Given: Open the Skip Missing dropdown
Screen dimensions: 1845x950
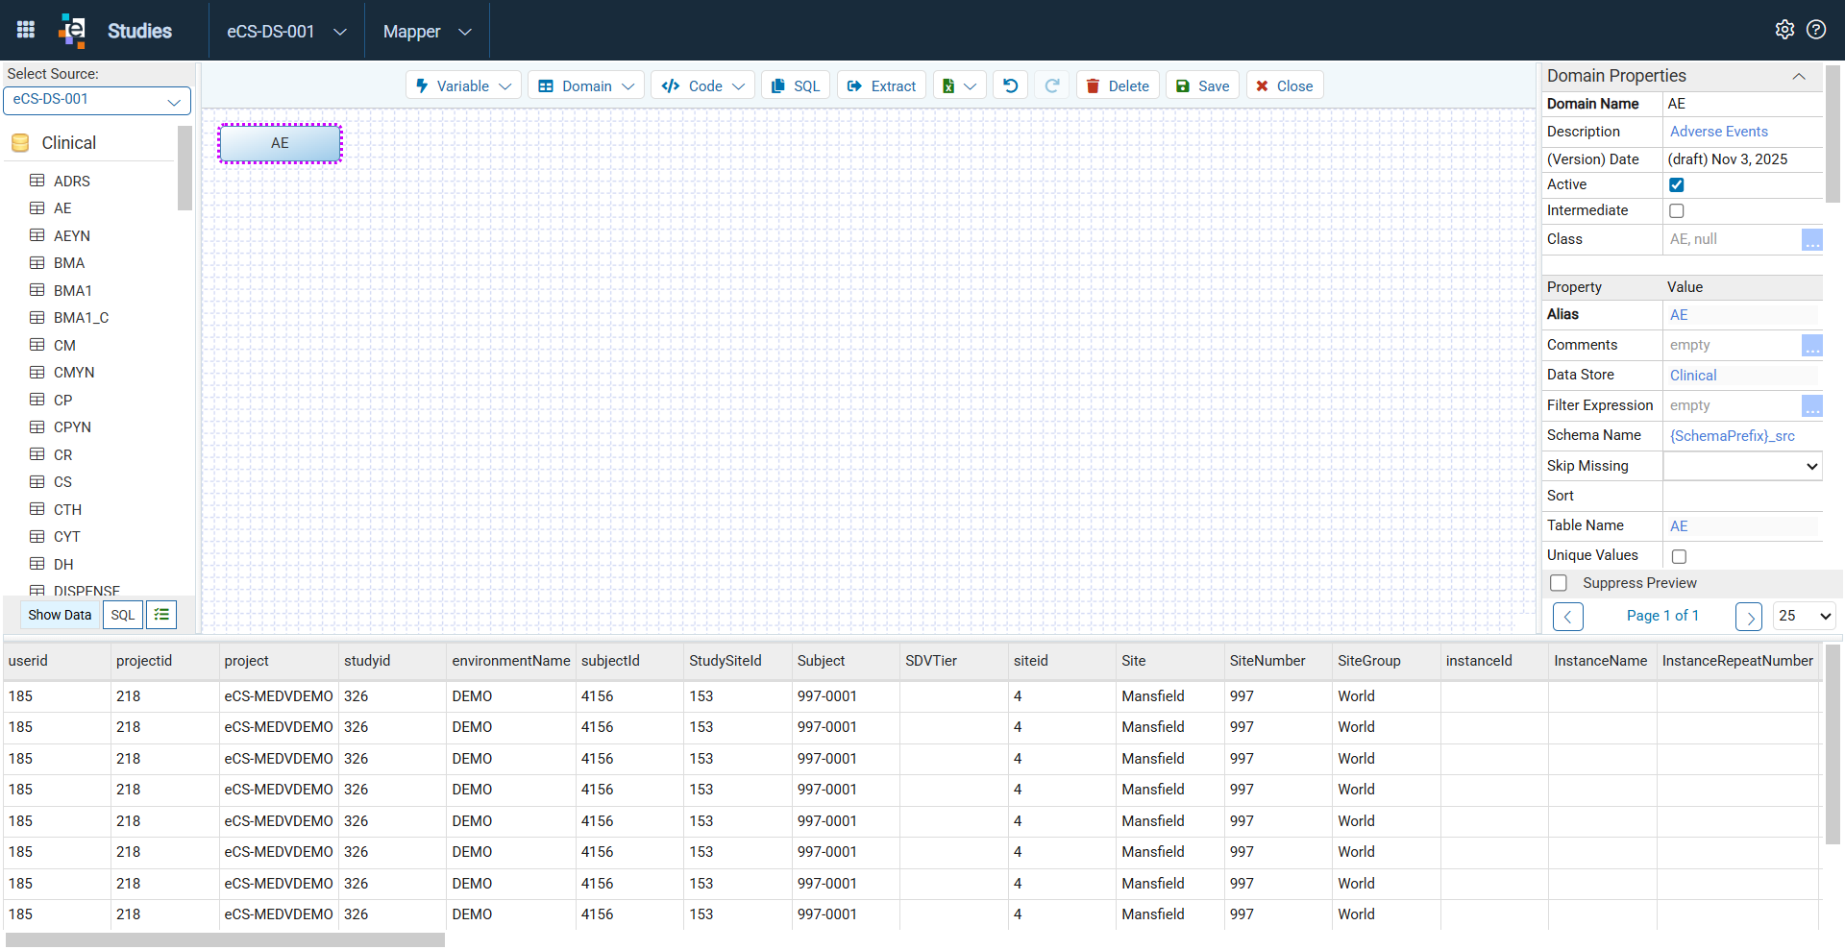Looking at the screenshot, I should click(1743, 466).
